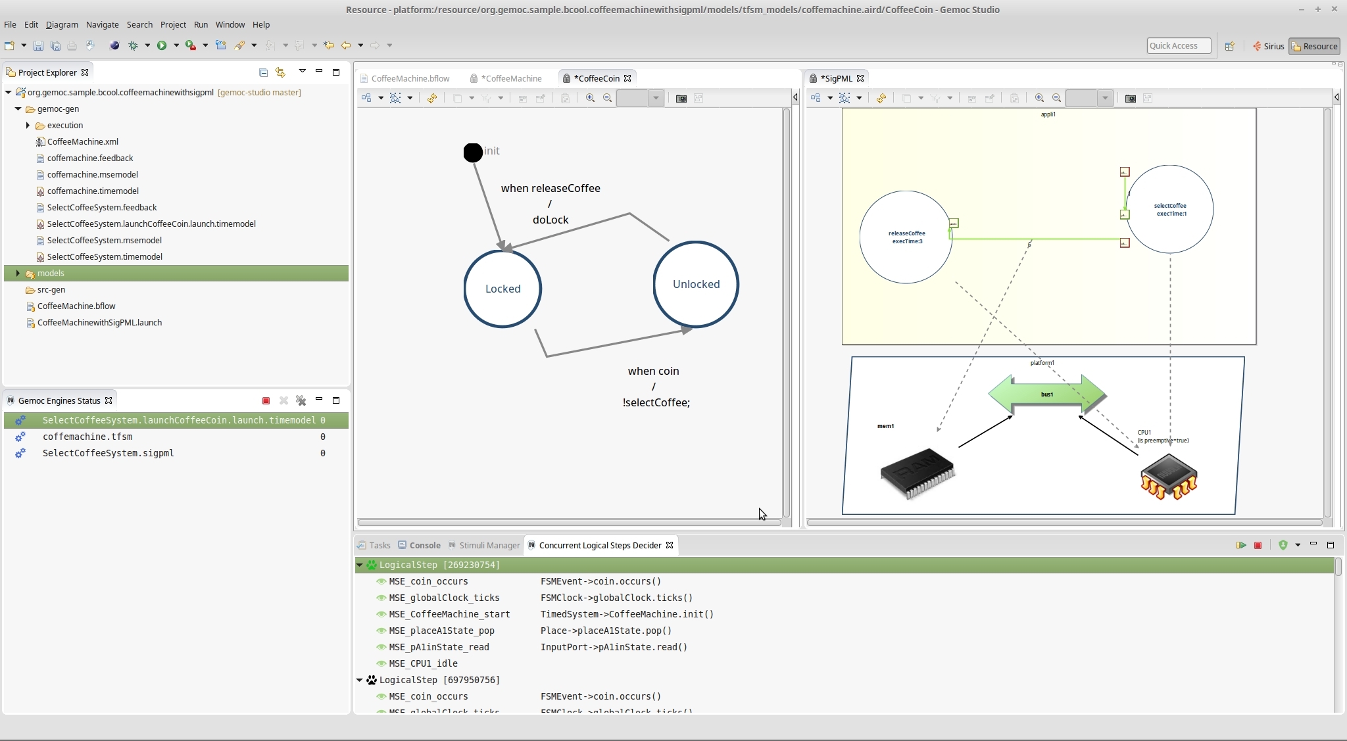Toggle visibility eye of MSE_CPU1_idle

point(381,663)
